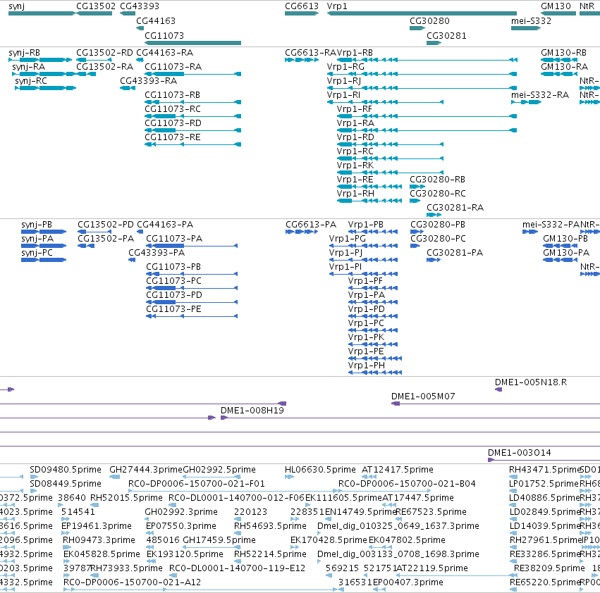Image resolution: width=600 pixels, height=593 pixels.
Task: Click the GM130 gene label
Action: 556,6
